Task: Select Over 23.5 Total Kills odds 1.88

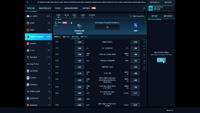Action: (x=79, y=55)
